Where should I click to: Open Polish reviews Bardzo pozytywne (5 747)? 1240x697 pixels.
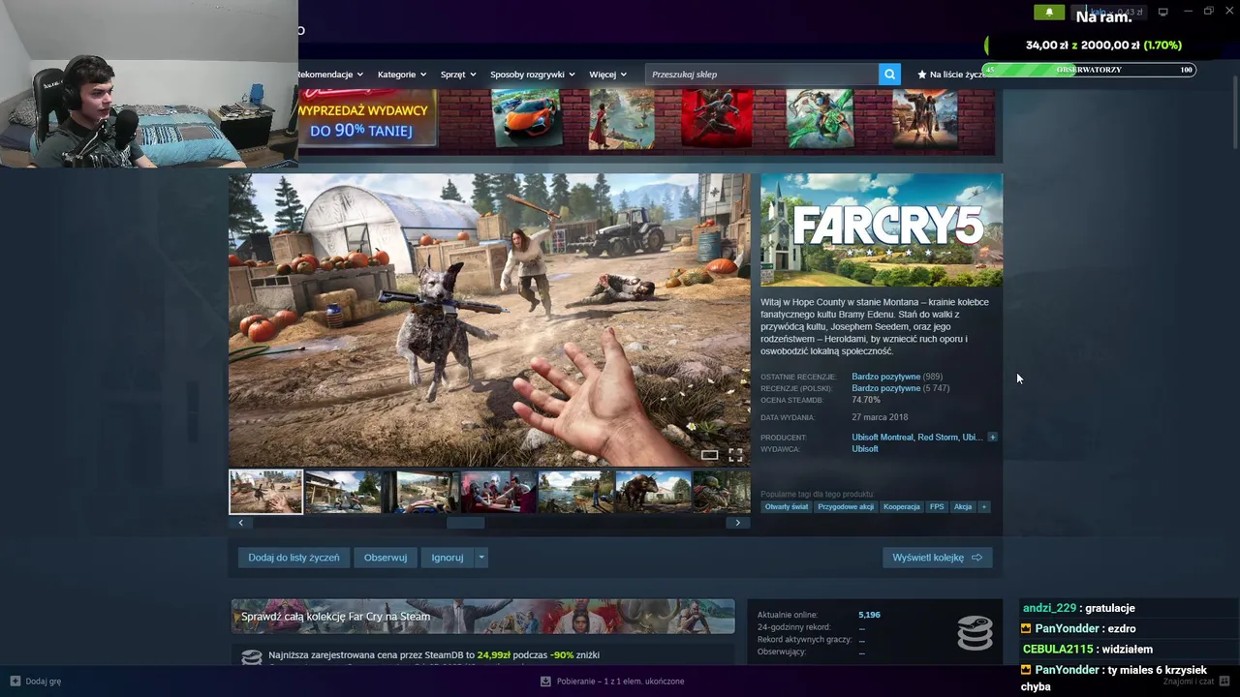900,388
